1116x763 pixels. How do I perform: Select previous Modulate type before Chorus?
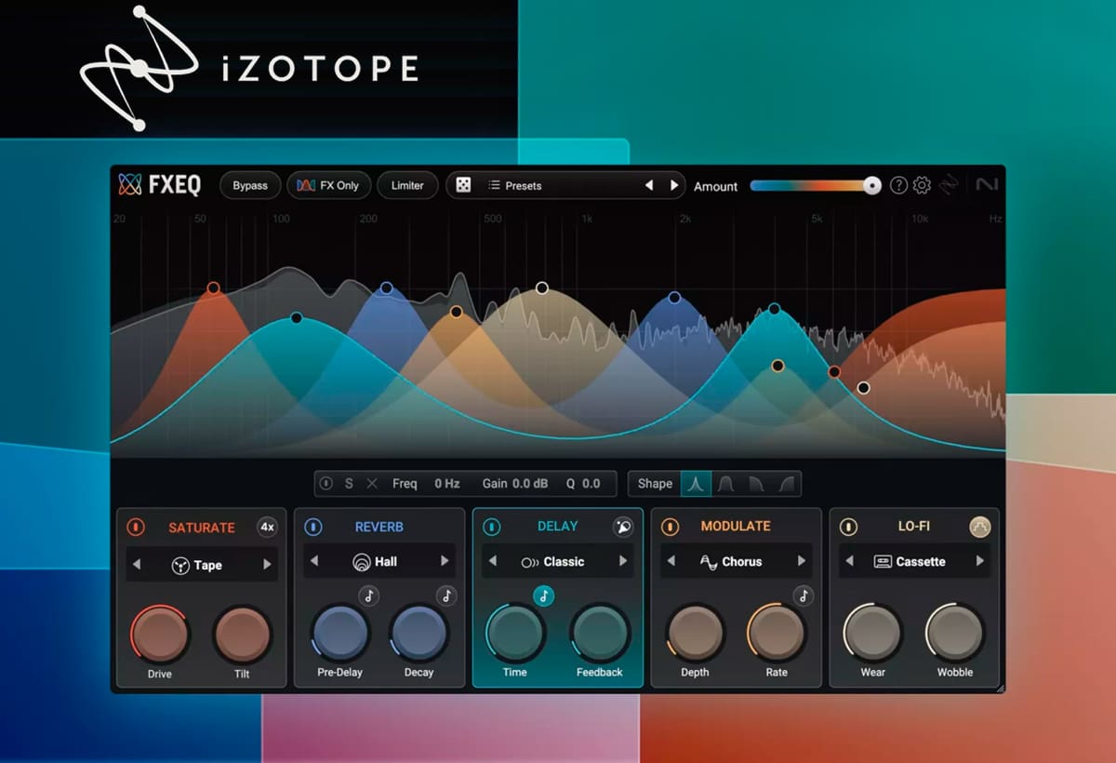671,562
